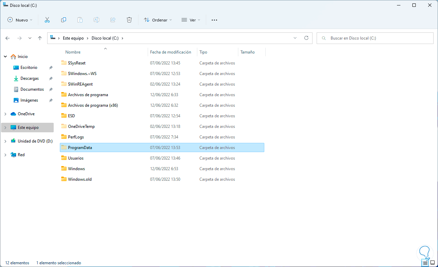Select the ProgramData folder row
The height and width of the screenshot is (267, 438).
pos(162,147)
